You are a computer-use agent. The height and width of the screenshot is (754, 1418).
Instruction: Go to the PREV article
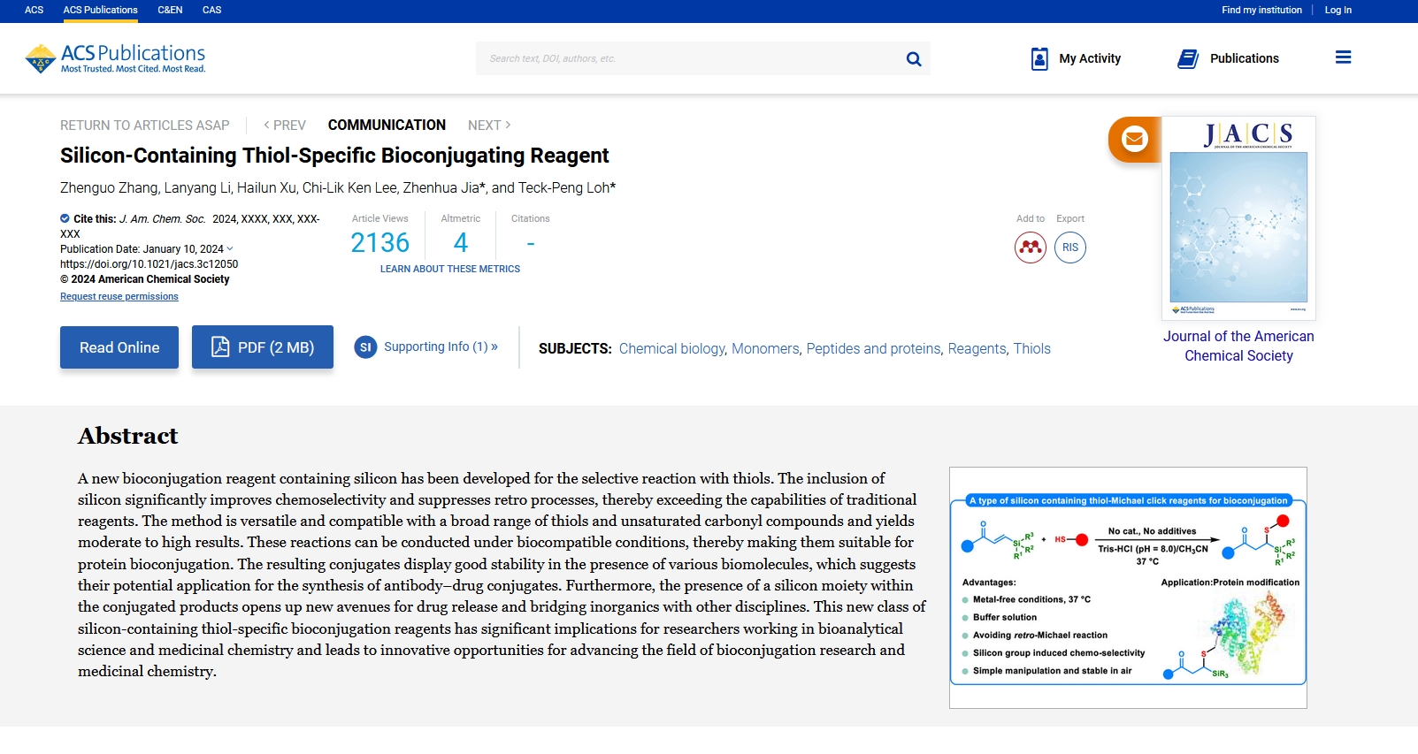click(x=285, y=126)
